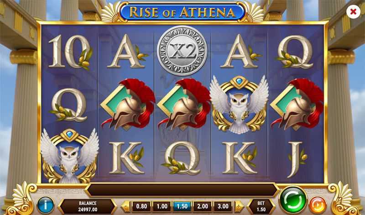Click the Balance 24997.00 display
The width and height of the screenshot is (365, 215).
[x=88, y=206]
